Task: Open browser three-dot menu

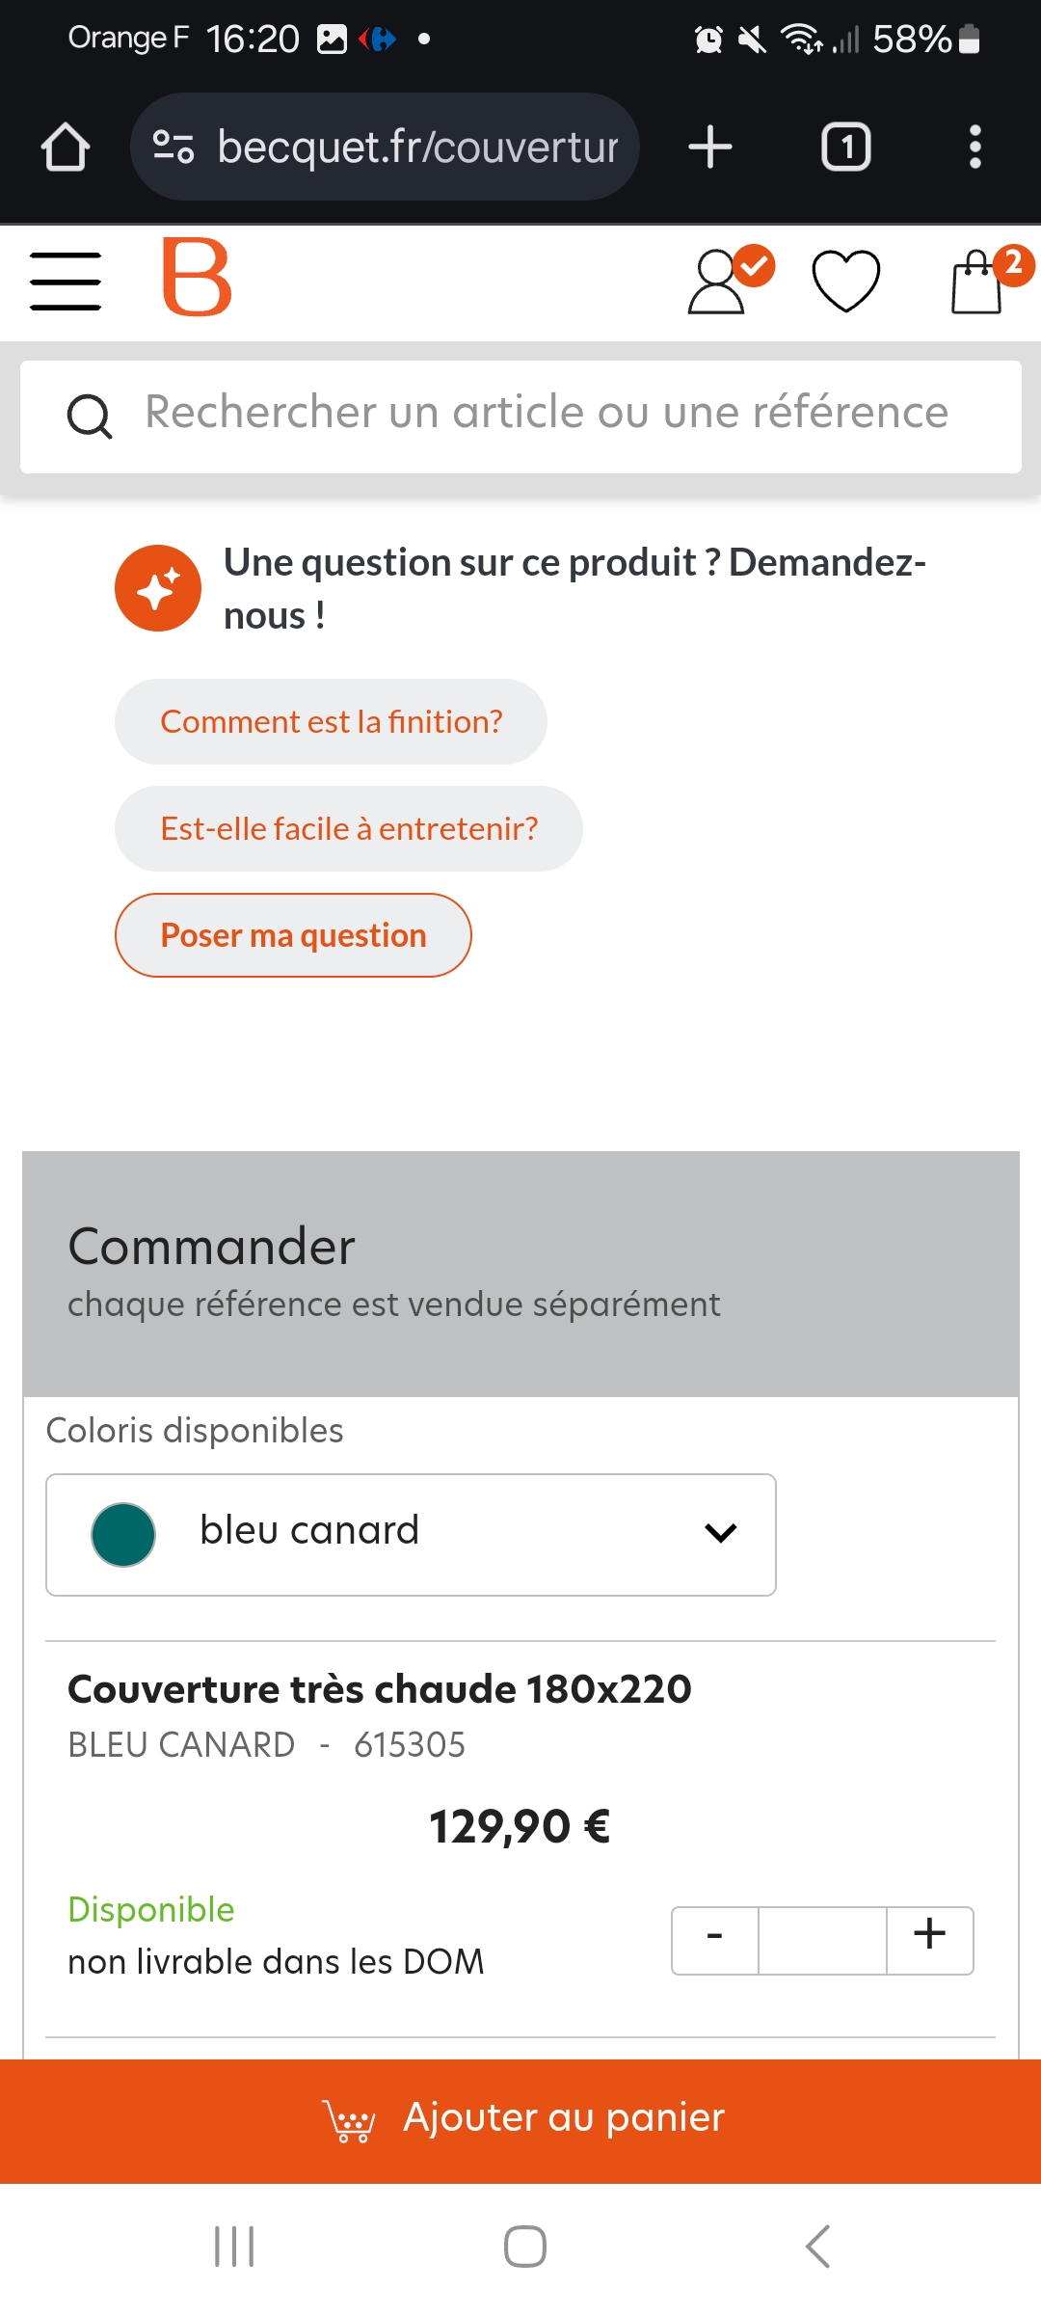Action: click(x=974, y=148)
